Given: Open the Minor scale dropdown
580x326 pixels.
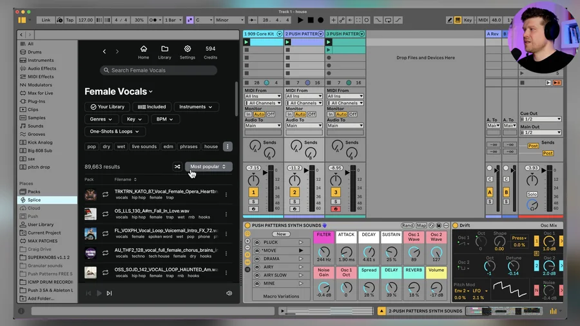Looking at the screenshot, I should [x=229, y=20].
